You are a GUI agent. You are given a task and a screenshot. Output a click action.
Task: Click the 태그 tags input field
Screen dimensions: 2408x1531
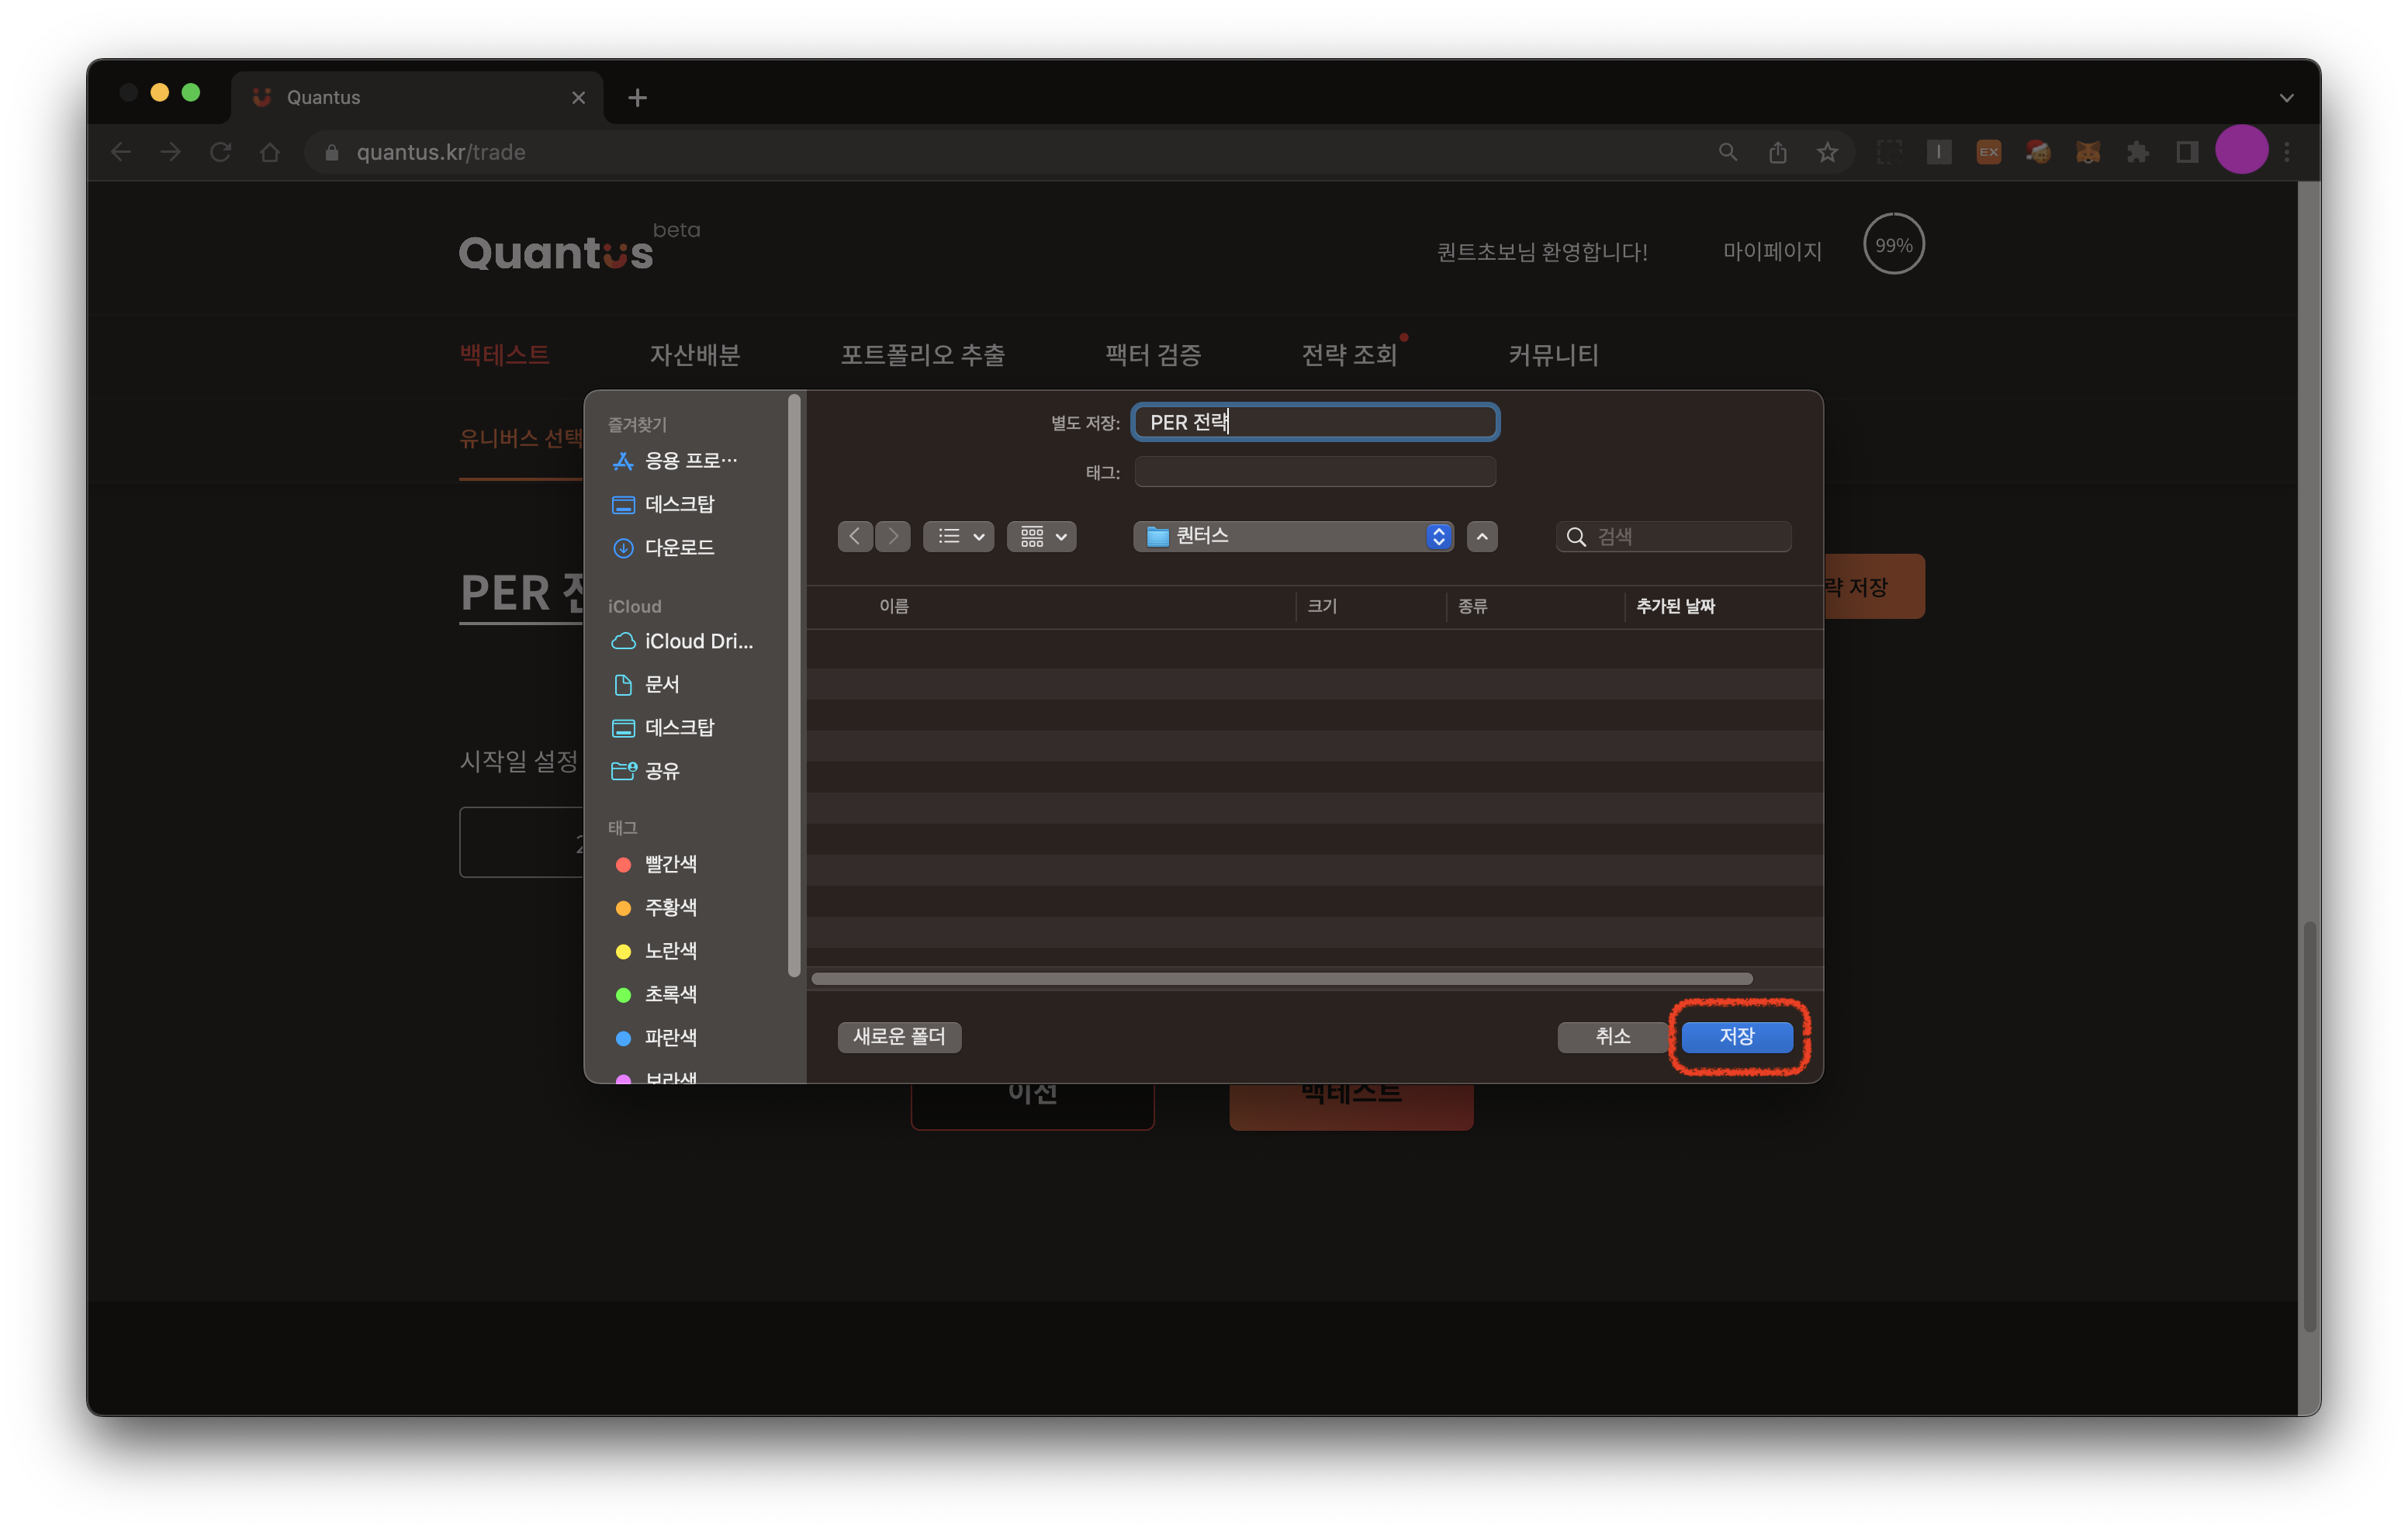click(x=1315, y=472)
